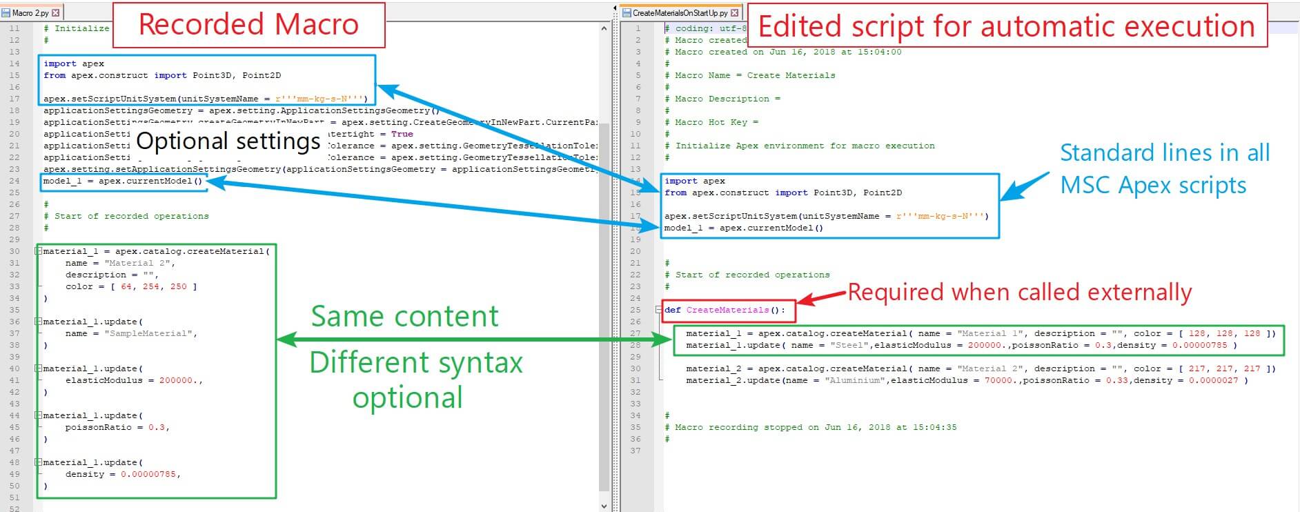
Task: Click '# Start of recorded operations' in right pane
Action: [747, 275]
